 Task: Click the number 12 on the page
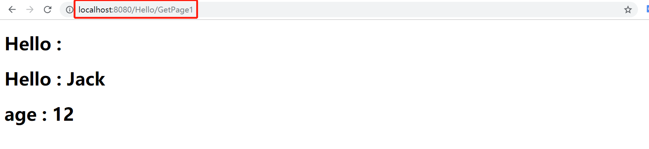(63, 114)
